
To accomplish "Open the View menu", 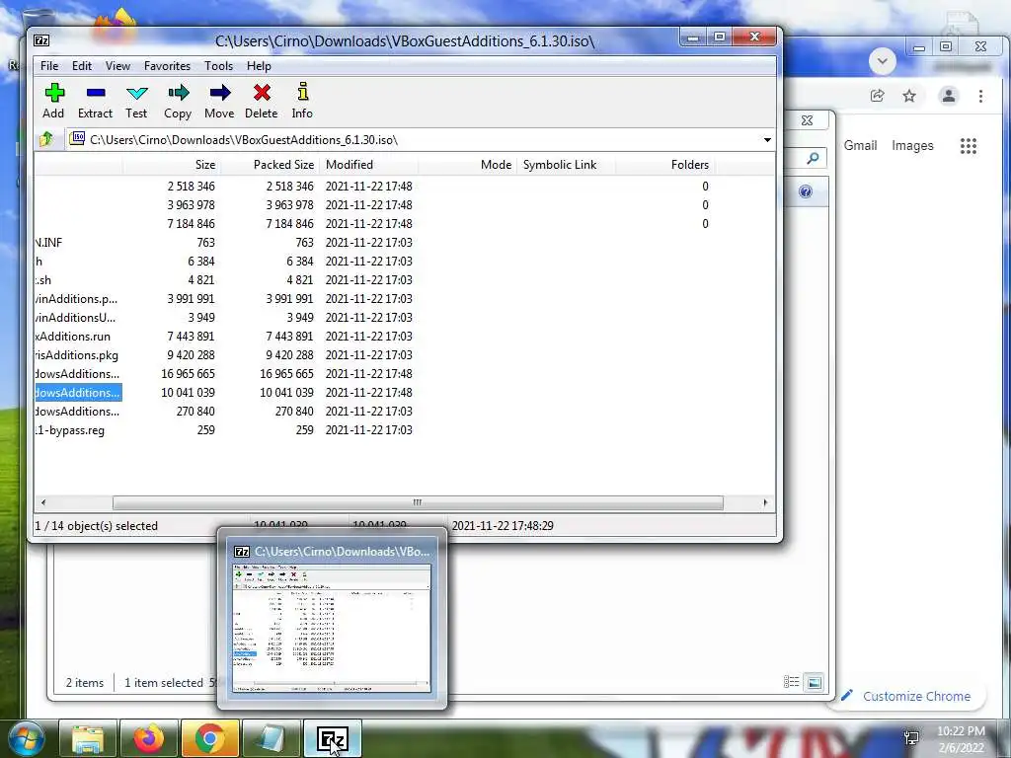I will click(118, 66).
